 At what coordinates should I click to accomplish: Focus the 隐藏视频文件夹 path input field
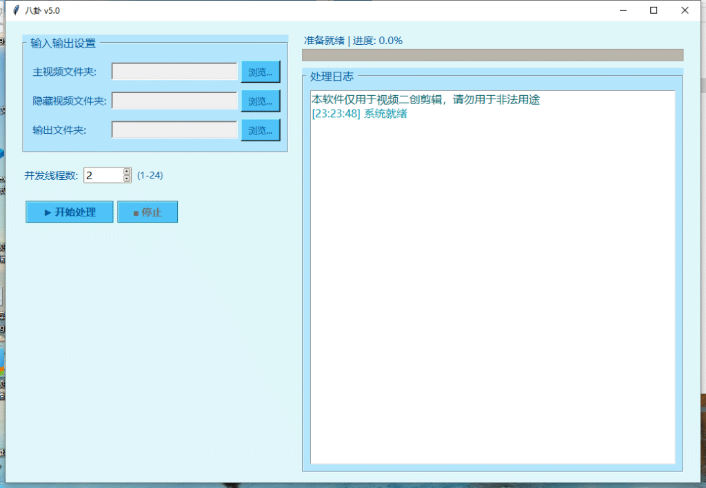click(174, 101)
